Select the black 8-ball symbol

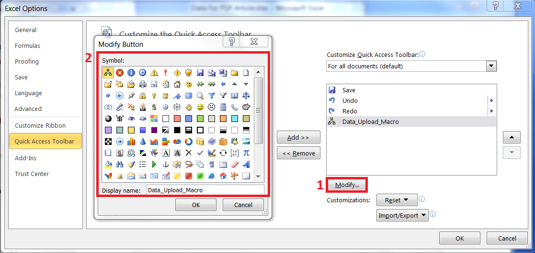(x=108, y=119)
